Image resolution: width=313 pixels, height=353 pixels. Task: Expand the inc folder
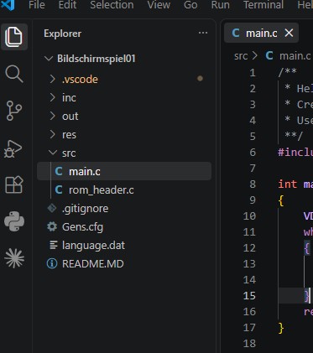[x=53, y=97]
